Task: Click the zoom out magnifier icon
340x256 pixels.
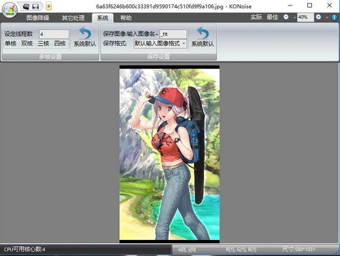Action: (286, 17)
